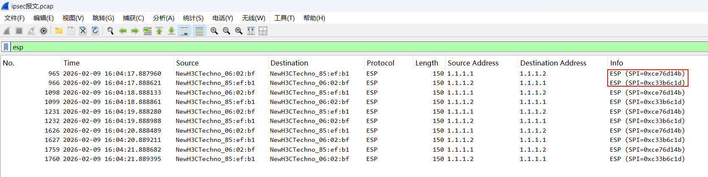Toggle auto-scroll during live capture

point(184,31)
